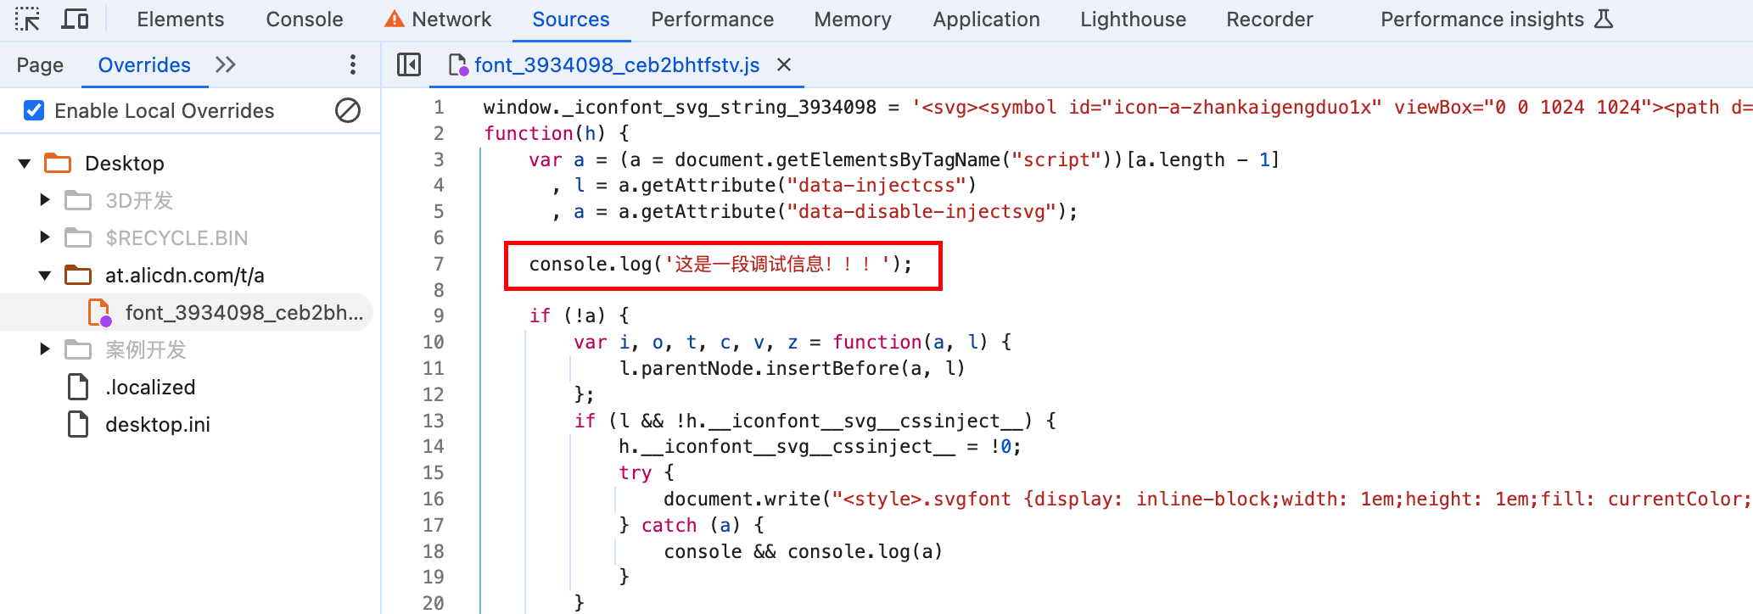This screenshot has width=1753, height=614.
Task: Open the Lighthouse tab
Action: (x=1133, y=19)
